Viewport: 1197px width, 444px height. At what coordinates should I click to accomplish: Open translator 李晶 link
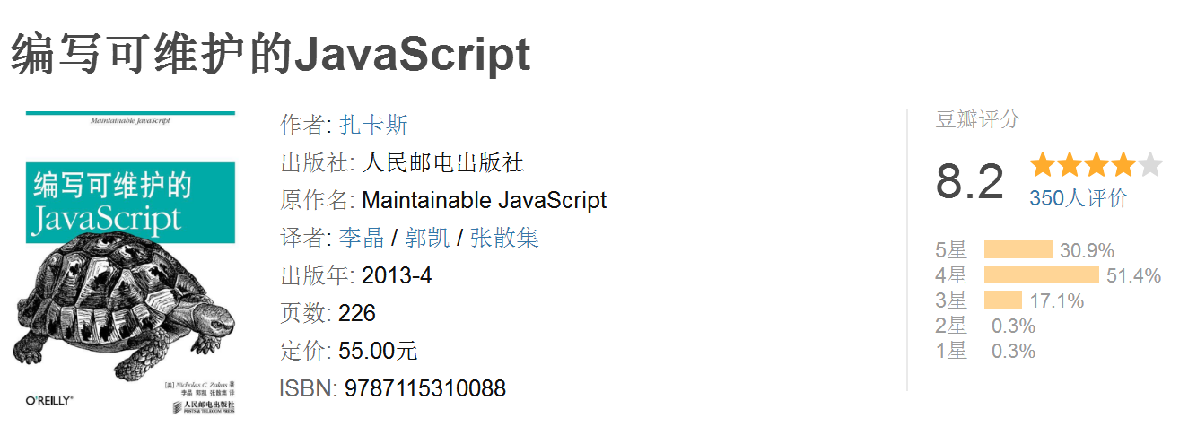click(362, 238)
